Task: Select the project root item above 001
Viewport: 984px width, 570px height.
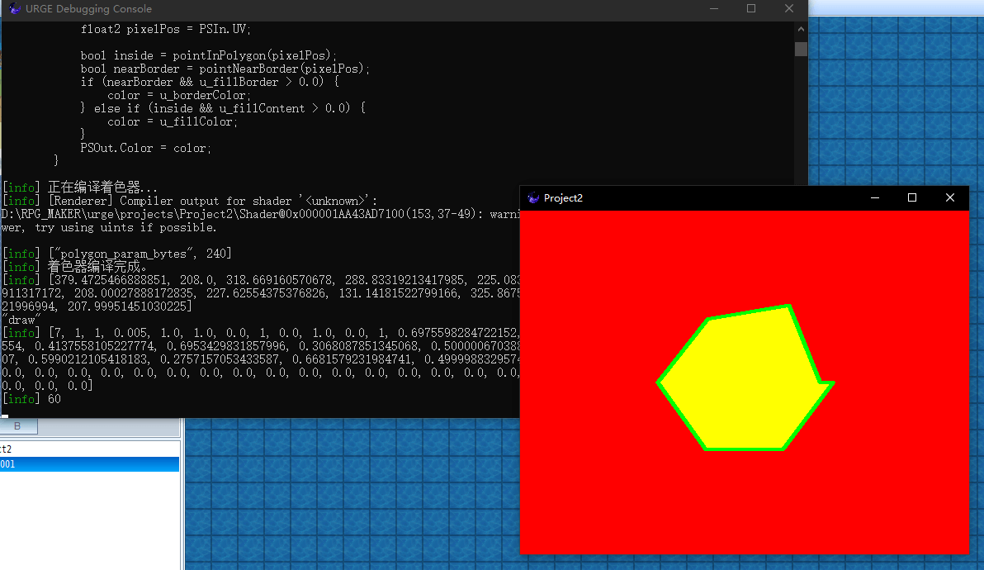Action: (7, 449)
